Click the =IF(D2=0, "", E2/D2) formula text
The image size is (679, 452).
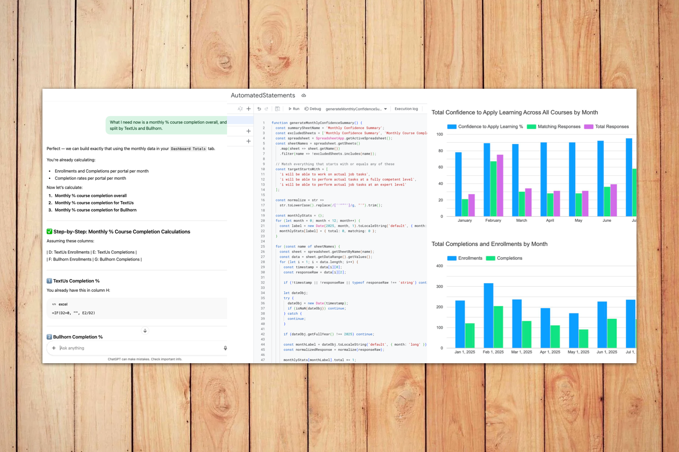74,313
